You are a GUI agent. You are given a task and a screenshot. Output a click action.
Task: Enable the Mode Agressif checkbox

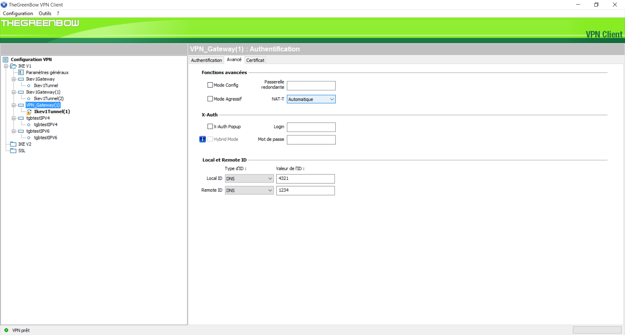point(210,99)
